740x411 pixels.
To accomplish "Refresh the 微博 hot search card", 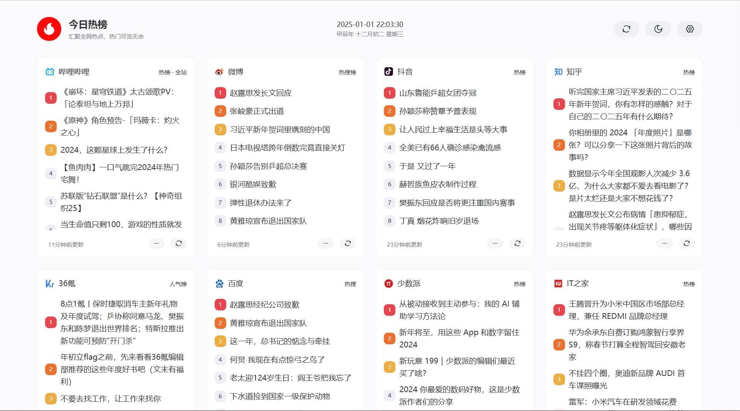I will click(x=348, y=243).
